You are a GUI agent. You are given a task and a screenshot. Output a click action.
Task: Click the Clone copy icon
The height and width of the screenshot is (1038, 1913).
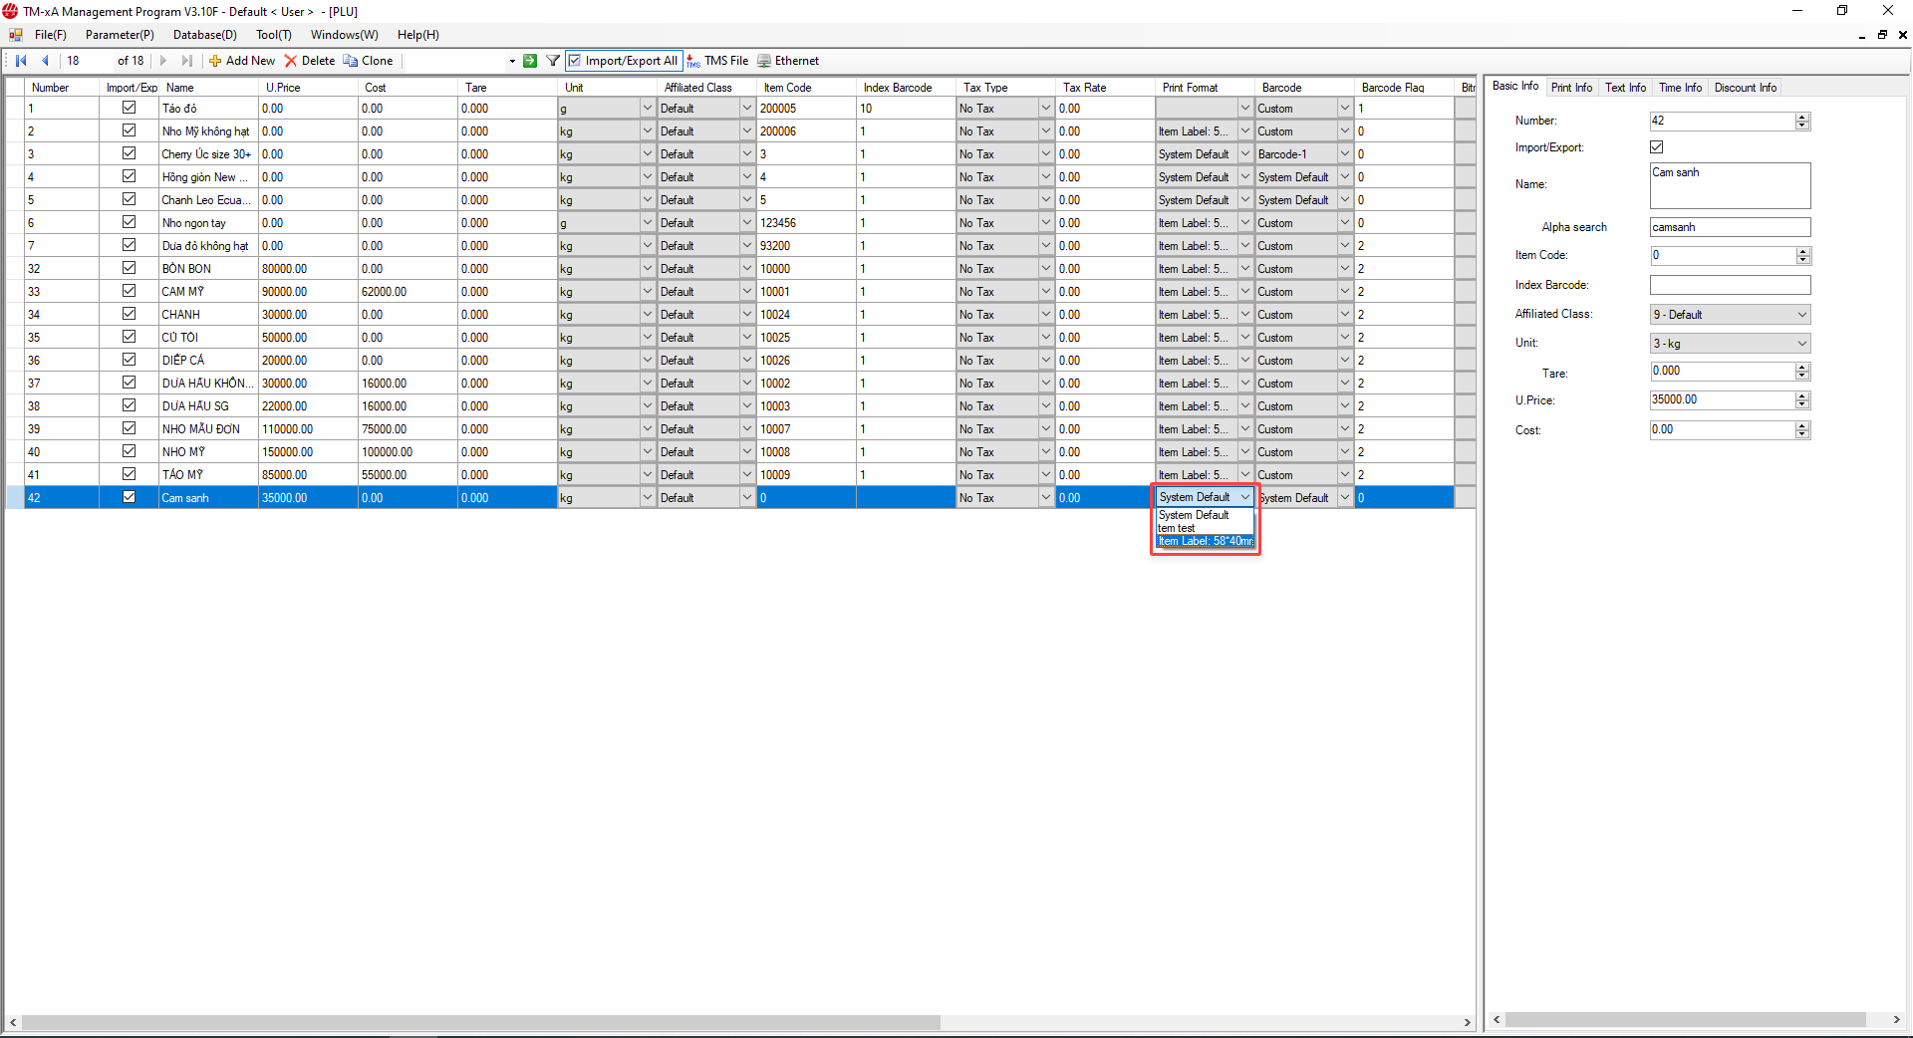pyautogui.click(x=351, y=61)
